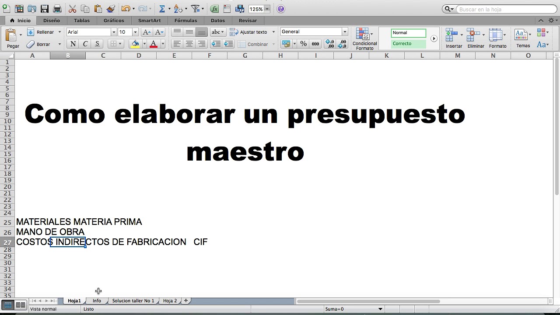Open the template gallery icon

(x=19, y=9)
